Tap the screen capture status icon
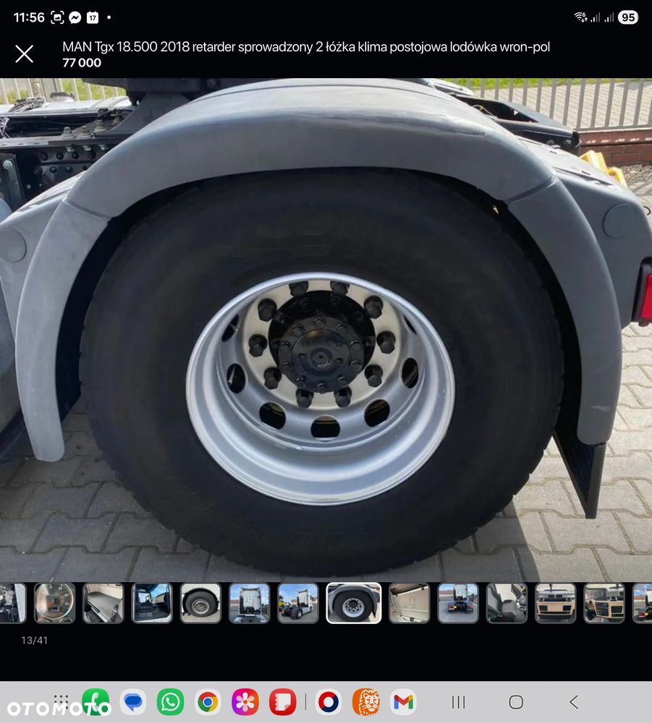The image size is (652, 723). [x=57, y=17]
